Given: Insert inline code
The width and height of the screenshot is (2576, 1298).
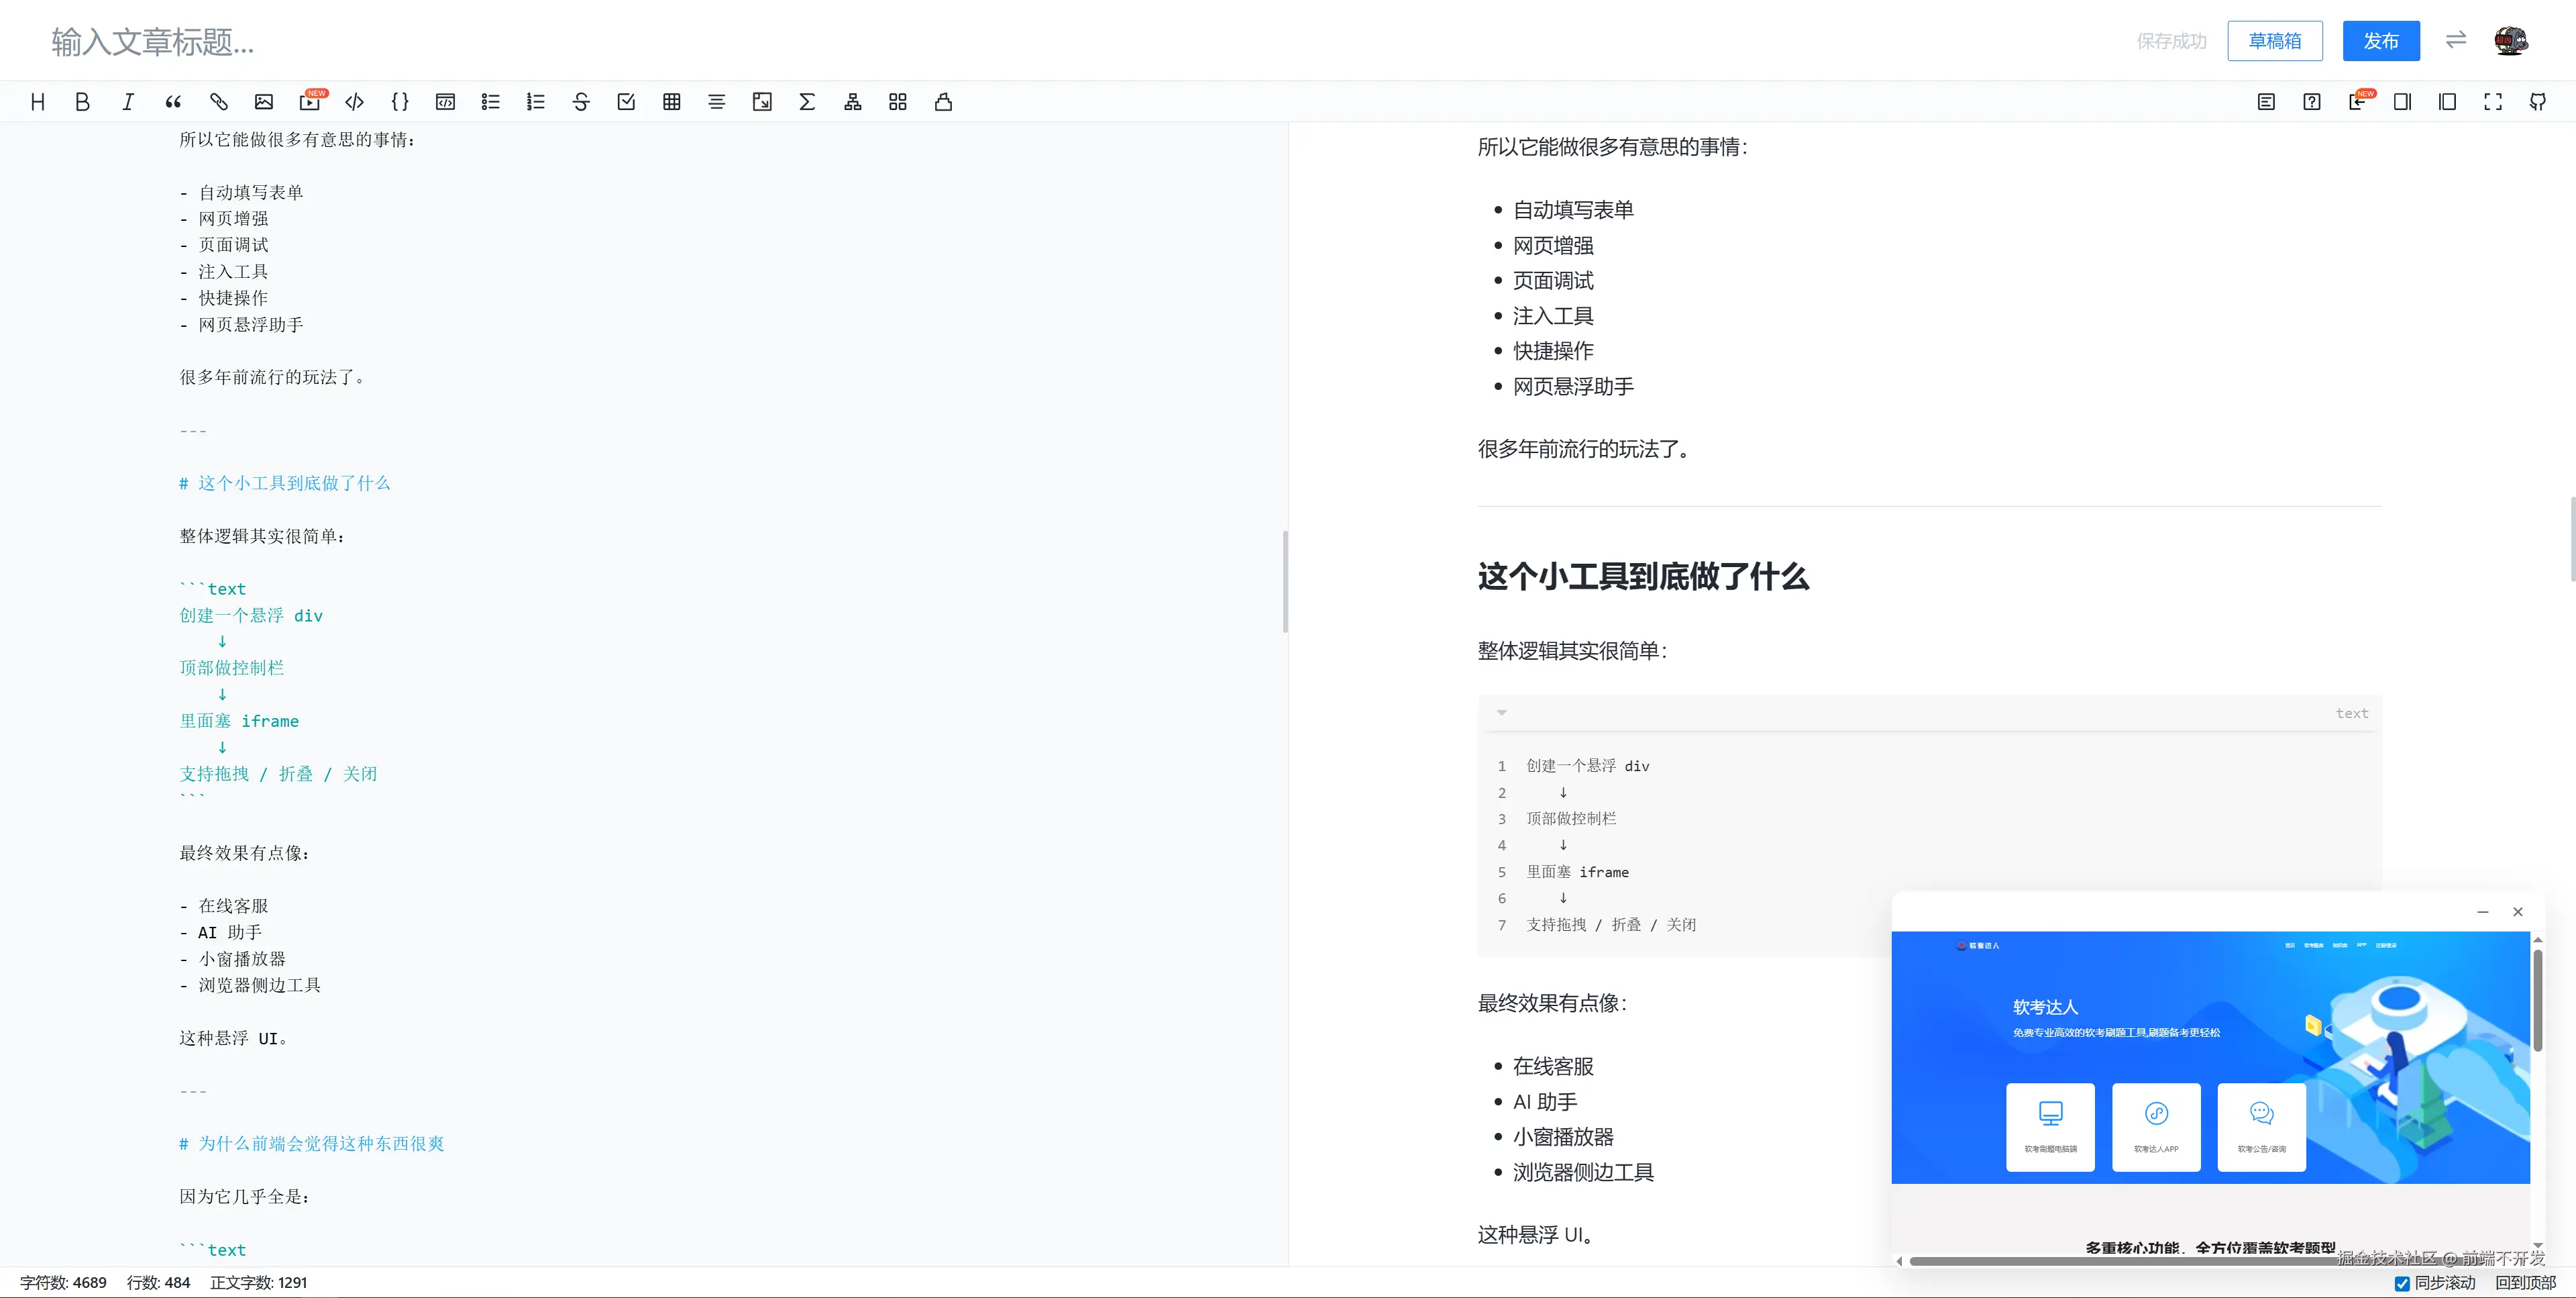Looking at the screenshot, I should pos(355,102).
